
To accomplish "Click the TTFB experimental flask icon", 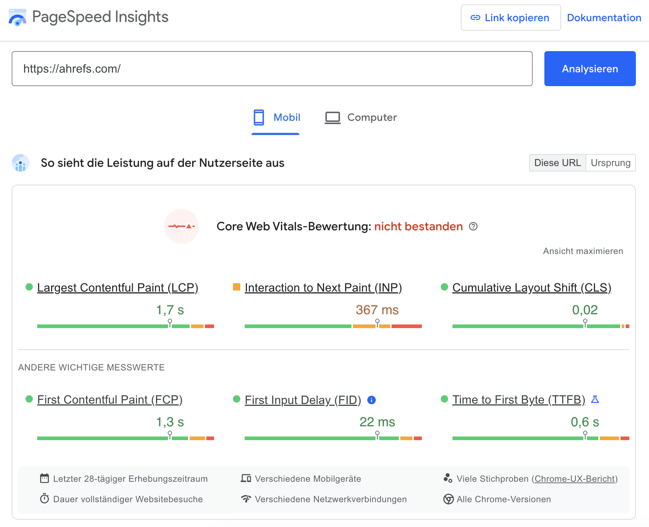I will pyautogui.click(x=595, y=400).
